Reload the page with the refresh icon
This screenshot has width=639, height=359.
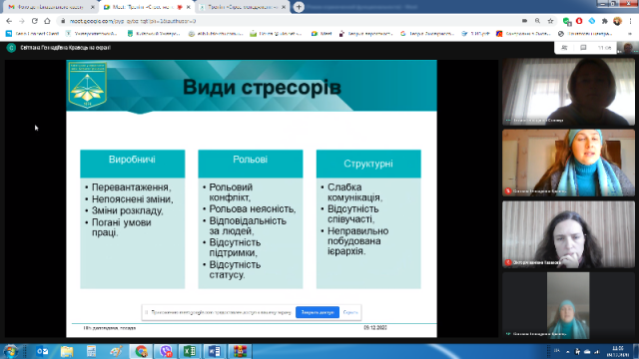(x=35, y=21)
